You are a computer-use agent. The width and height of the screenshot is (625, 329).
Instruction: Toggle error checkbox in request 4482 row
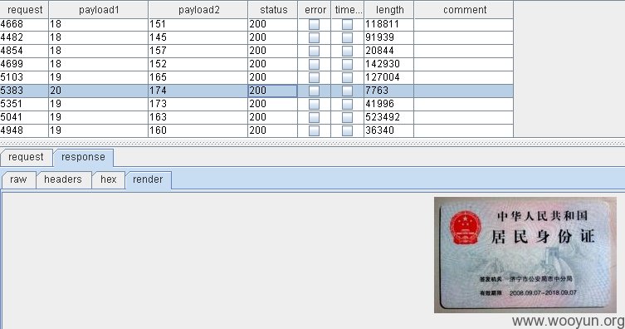(314, 37)
